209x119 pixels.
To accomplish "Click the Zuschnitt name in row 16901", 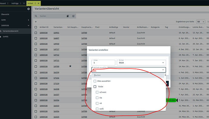I will [141, 33].
